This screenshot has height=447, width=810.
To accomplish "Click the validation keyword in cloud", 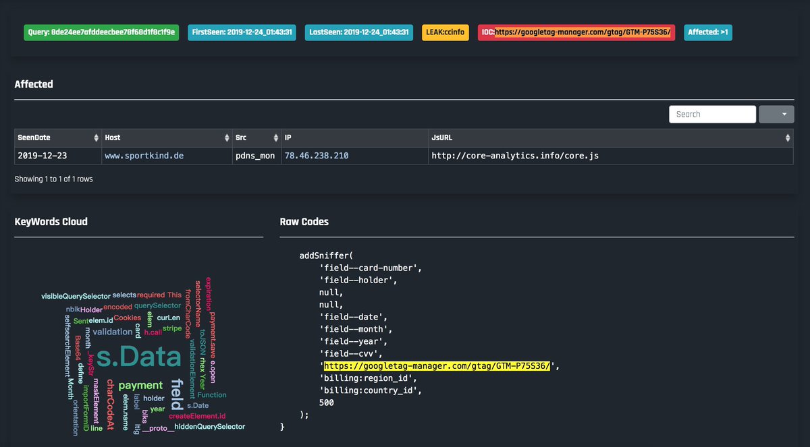I will click(x=113, y=332).
